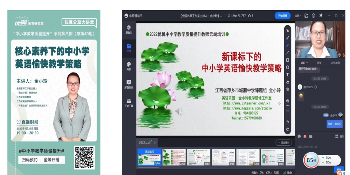350x175 pixels.
Task: Click the 添加课件 add courseware button
Action: (x=283, y=142)
